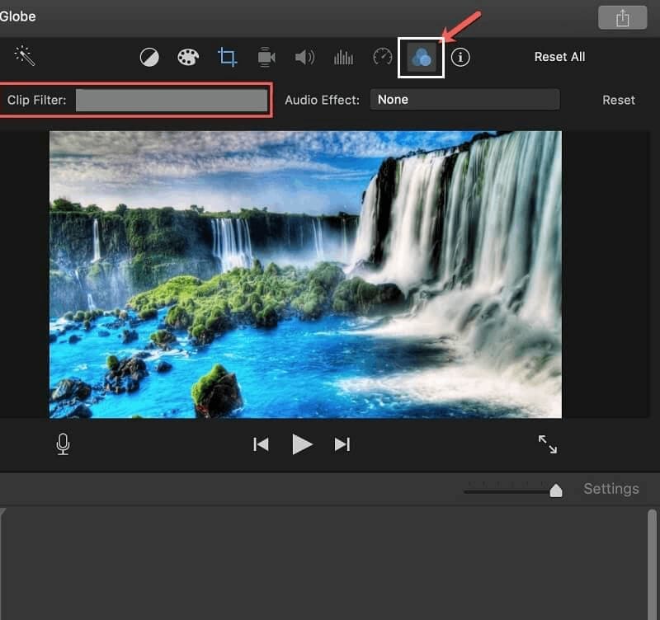Select the cropping tool
The height and width of the screenshot is (620, 660).
[x=227, y=57]
